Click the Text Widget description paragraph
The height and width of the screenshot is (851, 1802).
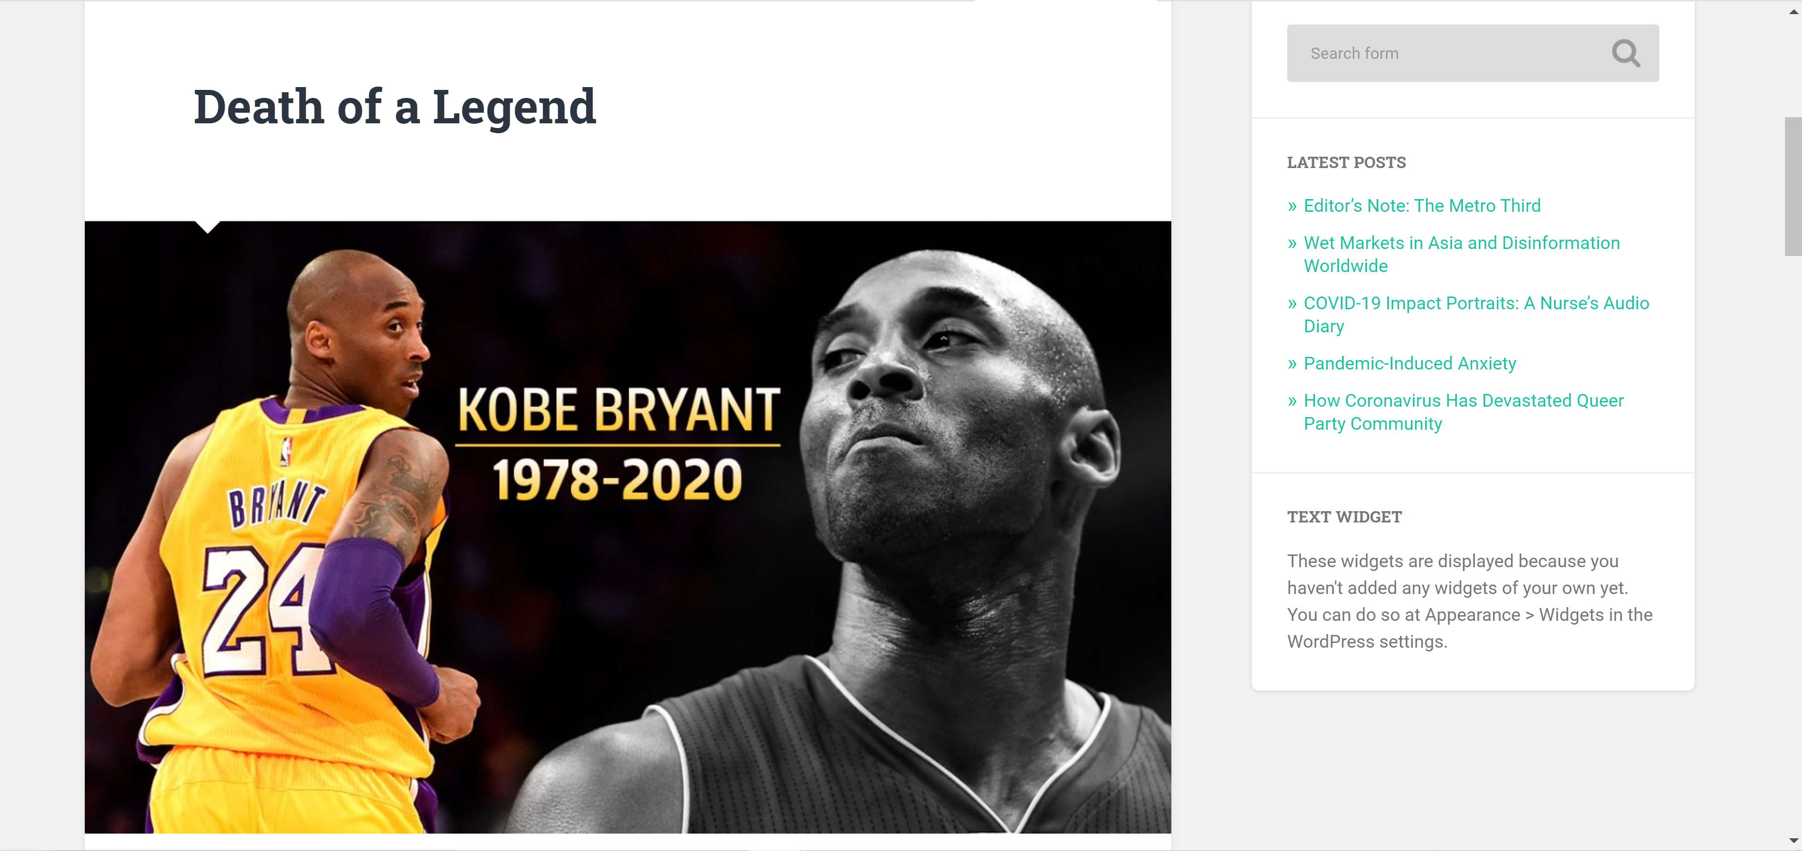pyautogui.click(x=1469, y=601)
